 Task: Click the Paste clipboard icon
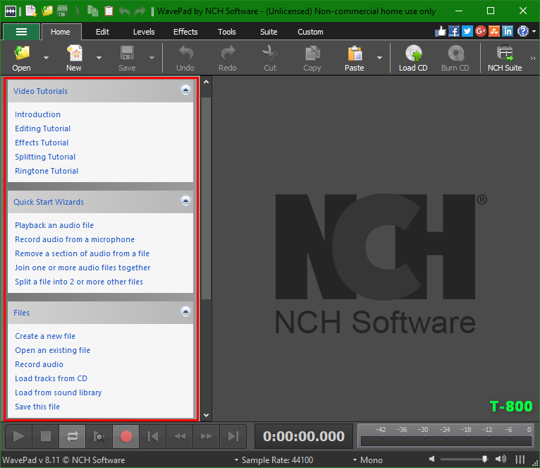[355, 54]
